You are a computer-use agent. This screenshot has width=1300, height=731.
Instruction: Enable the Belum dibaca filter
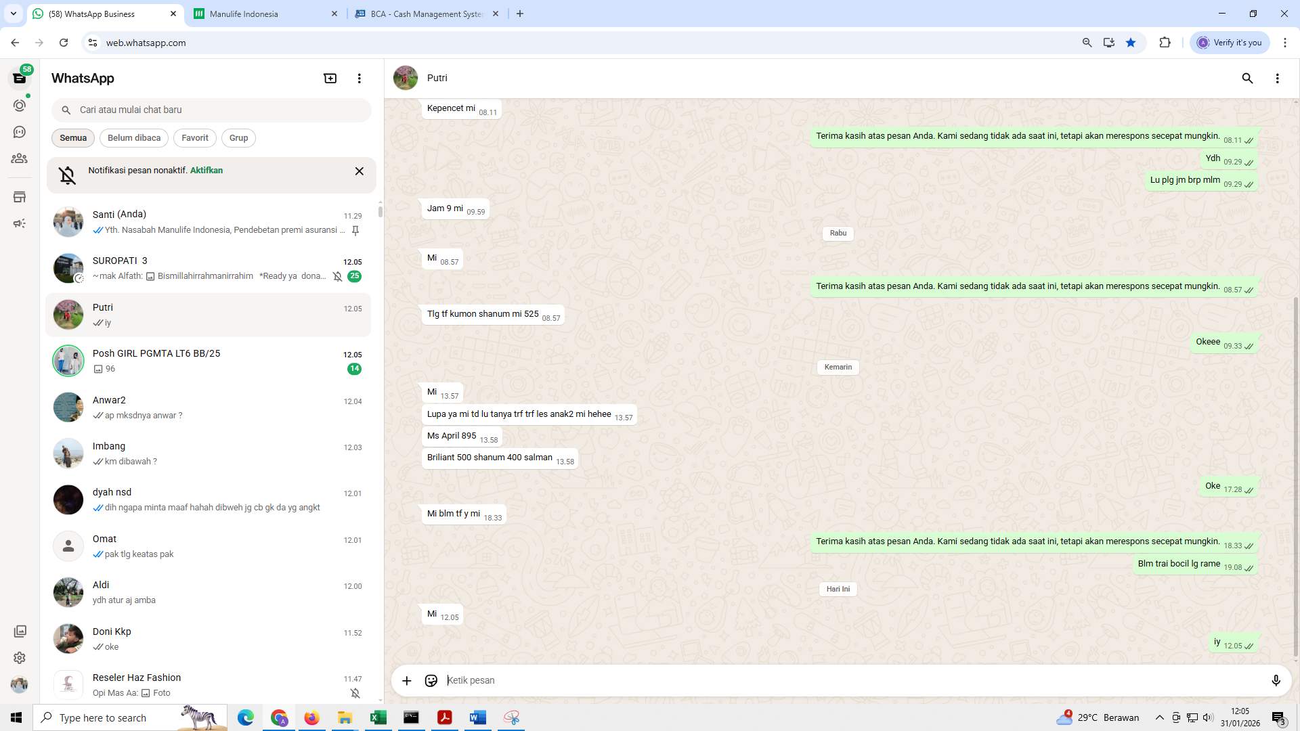coord(133,138)
